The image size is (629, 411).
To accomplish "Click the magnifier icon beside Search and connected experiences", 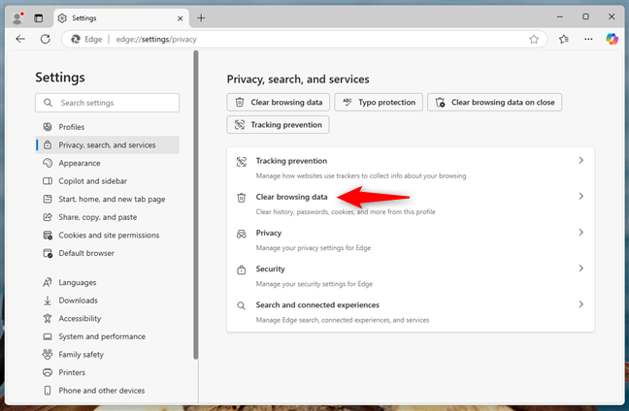I will click(241, 306).
